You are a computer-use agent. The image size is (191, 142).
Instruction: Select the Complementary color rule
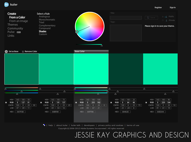tap(47, 25)
